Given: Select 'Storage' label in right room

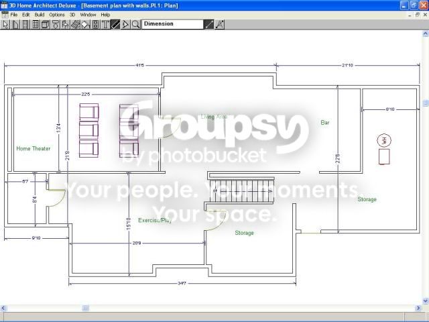Looking at the screenshot, I should pos(367,199).
